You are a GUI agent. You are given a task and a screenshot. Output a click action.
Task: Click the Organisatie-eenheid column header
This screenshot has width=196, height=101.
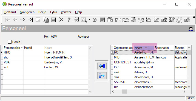(124, 48)
